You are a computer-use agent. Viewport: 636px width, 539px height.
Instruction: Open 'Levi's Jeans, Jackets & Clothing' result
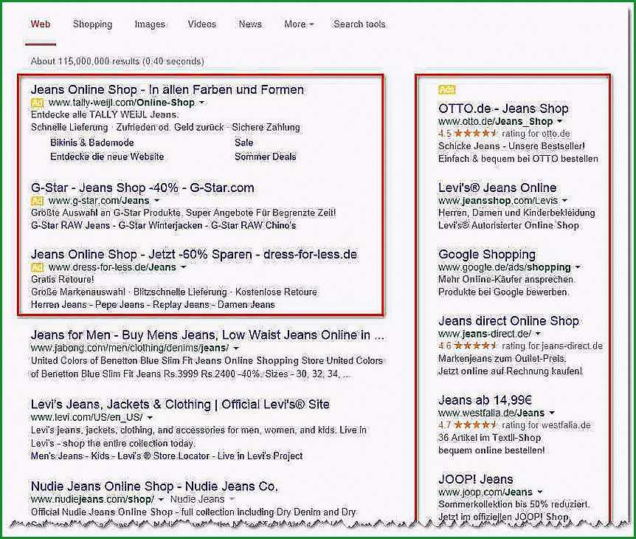(180, 405)
